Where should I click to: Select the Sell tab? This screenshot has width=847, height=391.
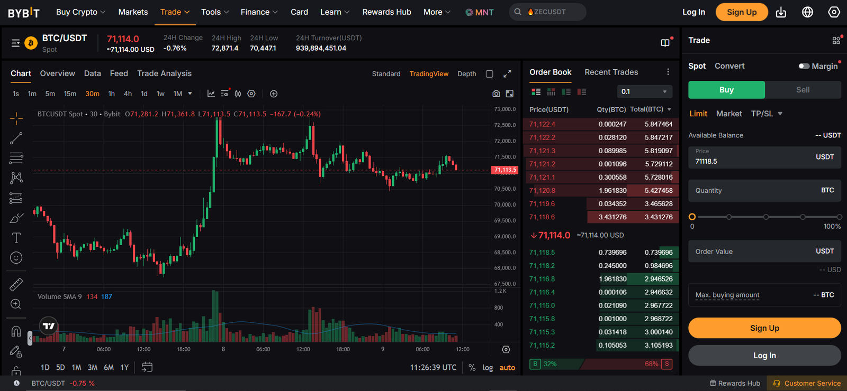coord(803,90)
